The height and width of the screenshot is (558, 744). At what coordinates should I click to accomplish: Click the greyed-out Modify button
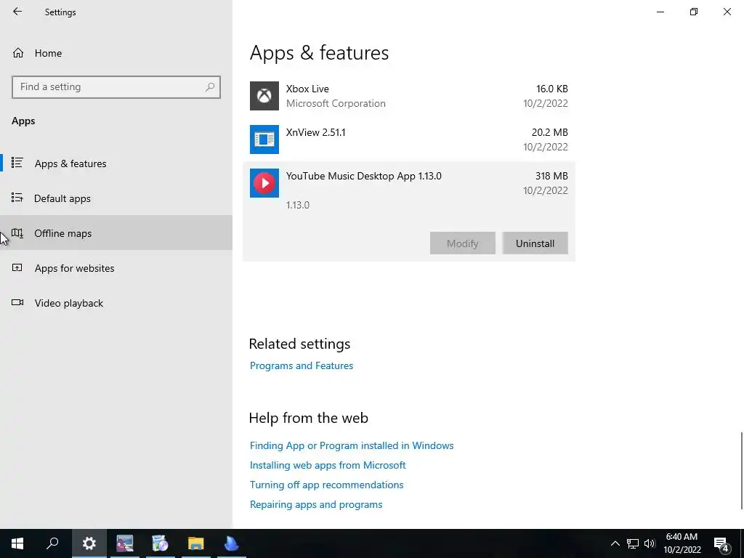(x=463, y=243)
